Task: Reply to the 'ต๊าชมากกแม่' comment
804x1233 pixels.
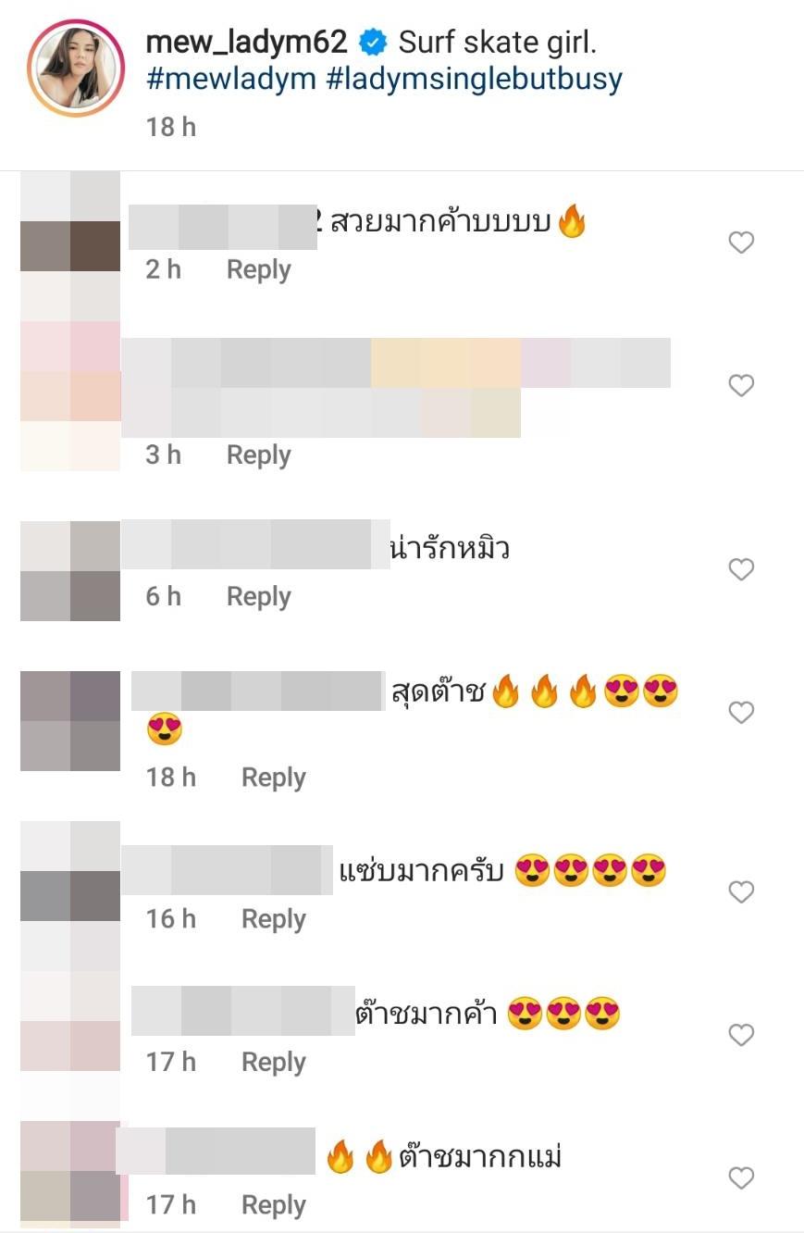Action: click(x=274, y=1204)
